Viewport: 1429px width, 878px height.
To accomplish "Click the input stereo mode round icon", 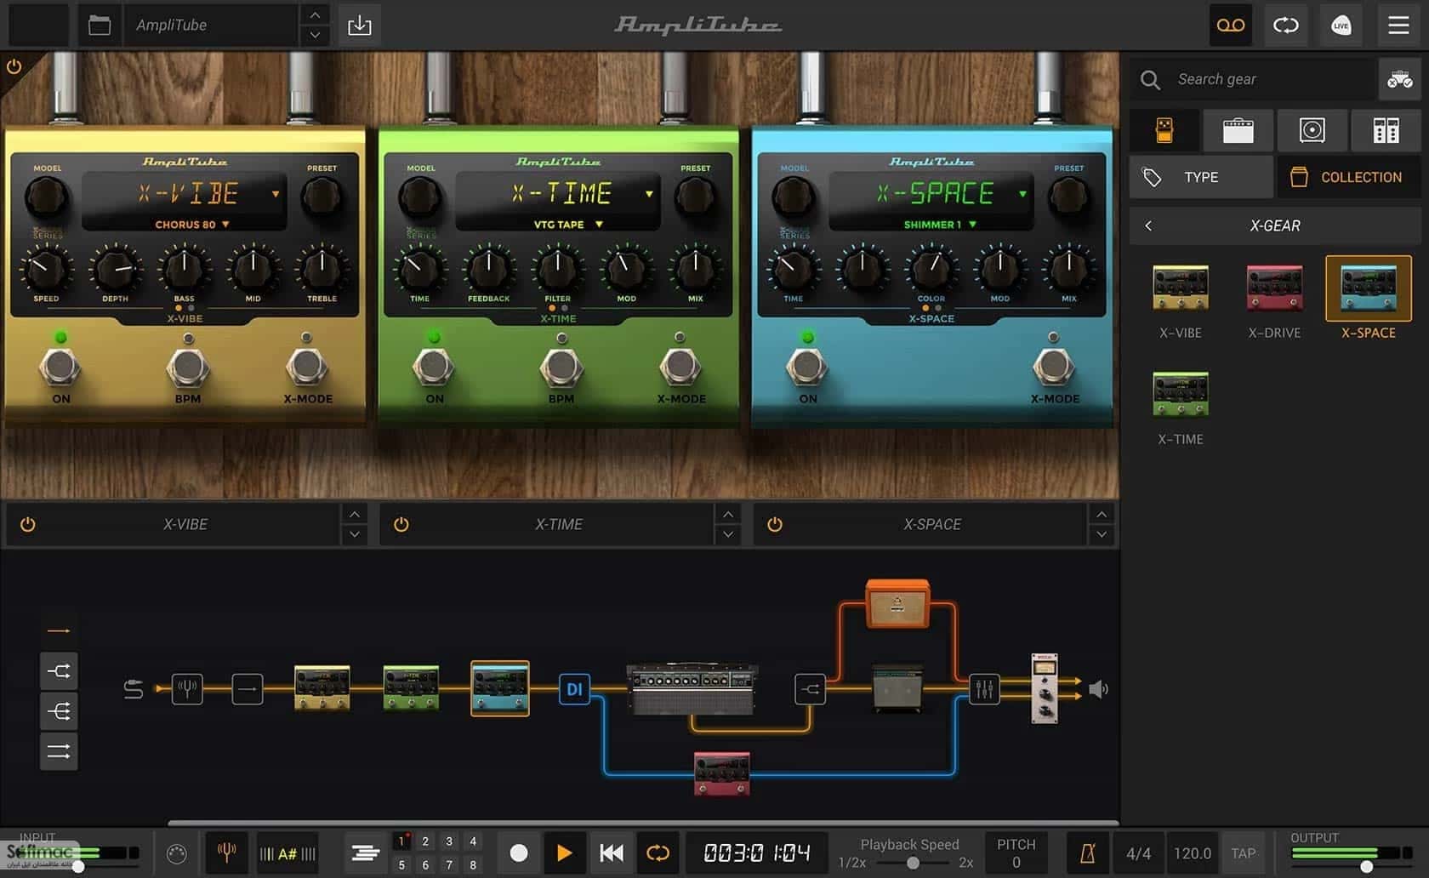I will pos(176,853).
